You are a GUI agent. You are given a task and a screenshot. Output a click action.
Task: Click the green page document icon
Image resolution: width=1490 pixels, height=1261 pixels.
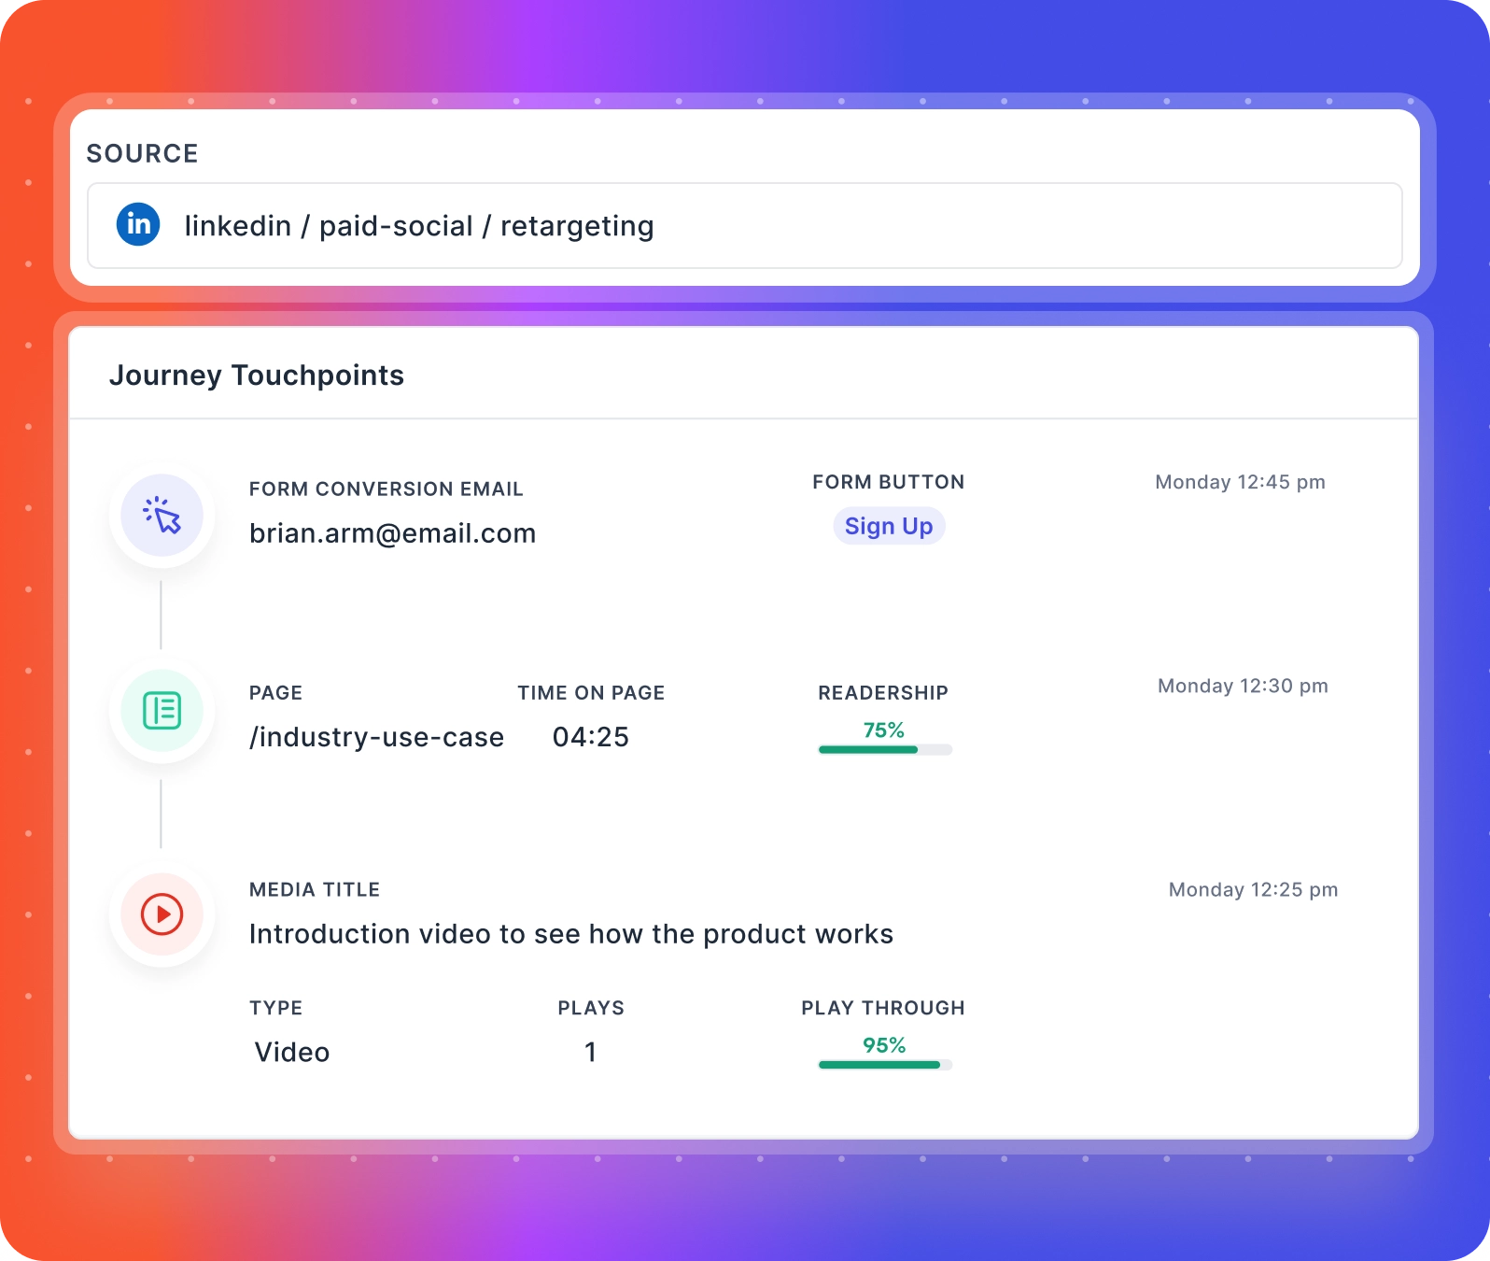pyautogui.click(x=162, y=711)
